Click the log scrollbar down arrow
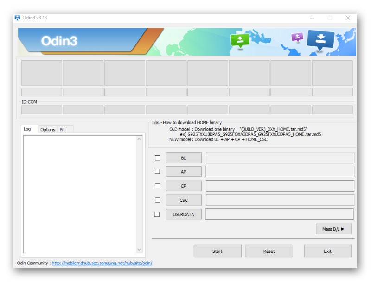 [x=139, y=250]
